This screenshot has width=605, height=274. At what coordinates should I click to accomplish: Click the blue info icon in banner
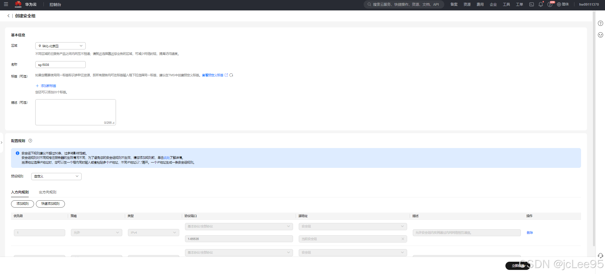pyautogui.click(x=18, y=153)
